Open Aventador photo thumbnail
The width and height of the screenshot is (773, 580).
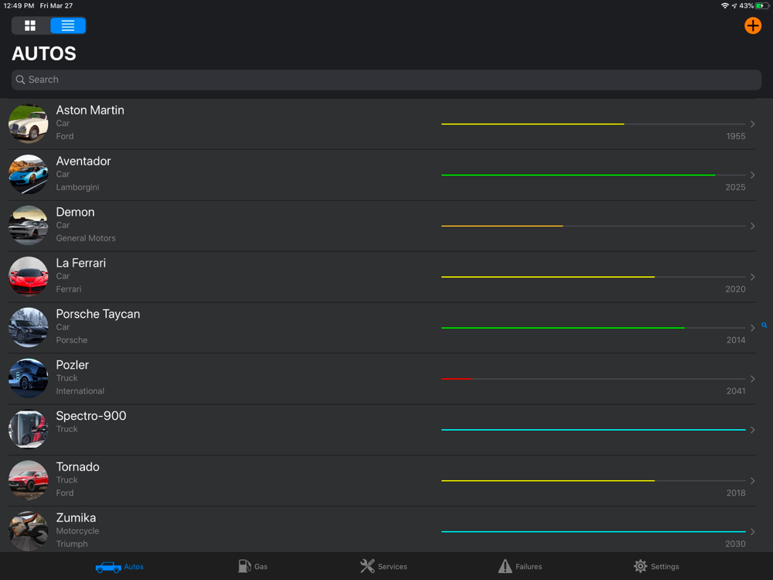coord(28,175)
